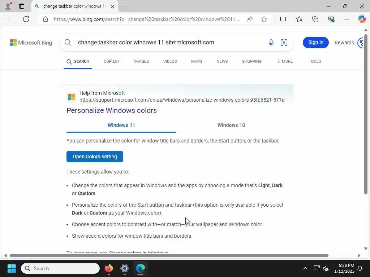Sign in to Bing

pyautogui.click(x=315, y=43)
